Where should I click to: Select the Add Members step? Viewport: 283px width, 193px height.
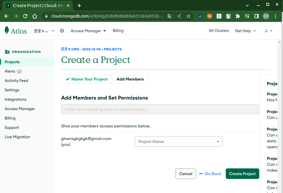click(x=130, y=79)
